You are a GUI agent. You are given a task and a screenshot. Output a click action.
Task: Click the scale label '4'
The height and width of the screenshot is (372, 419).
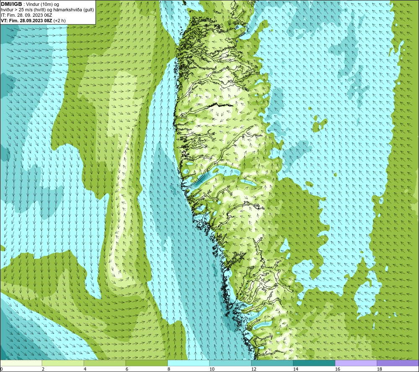[85, 369]
